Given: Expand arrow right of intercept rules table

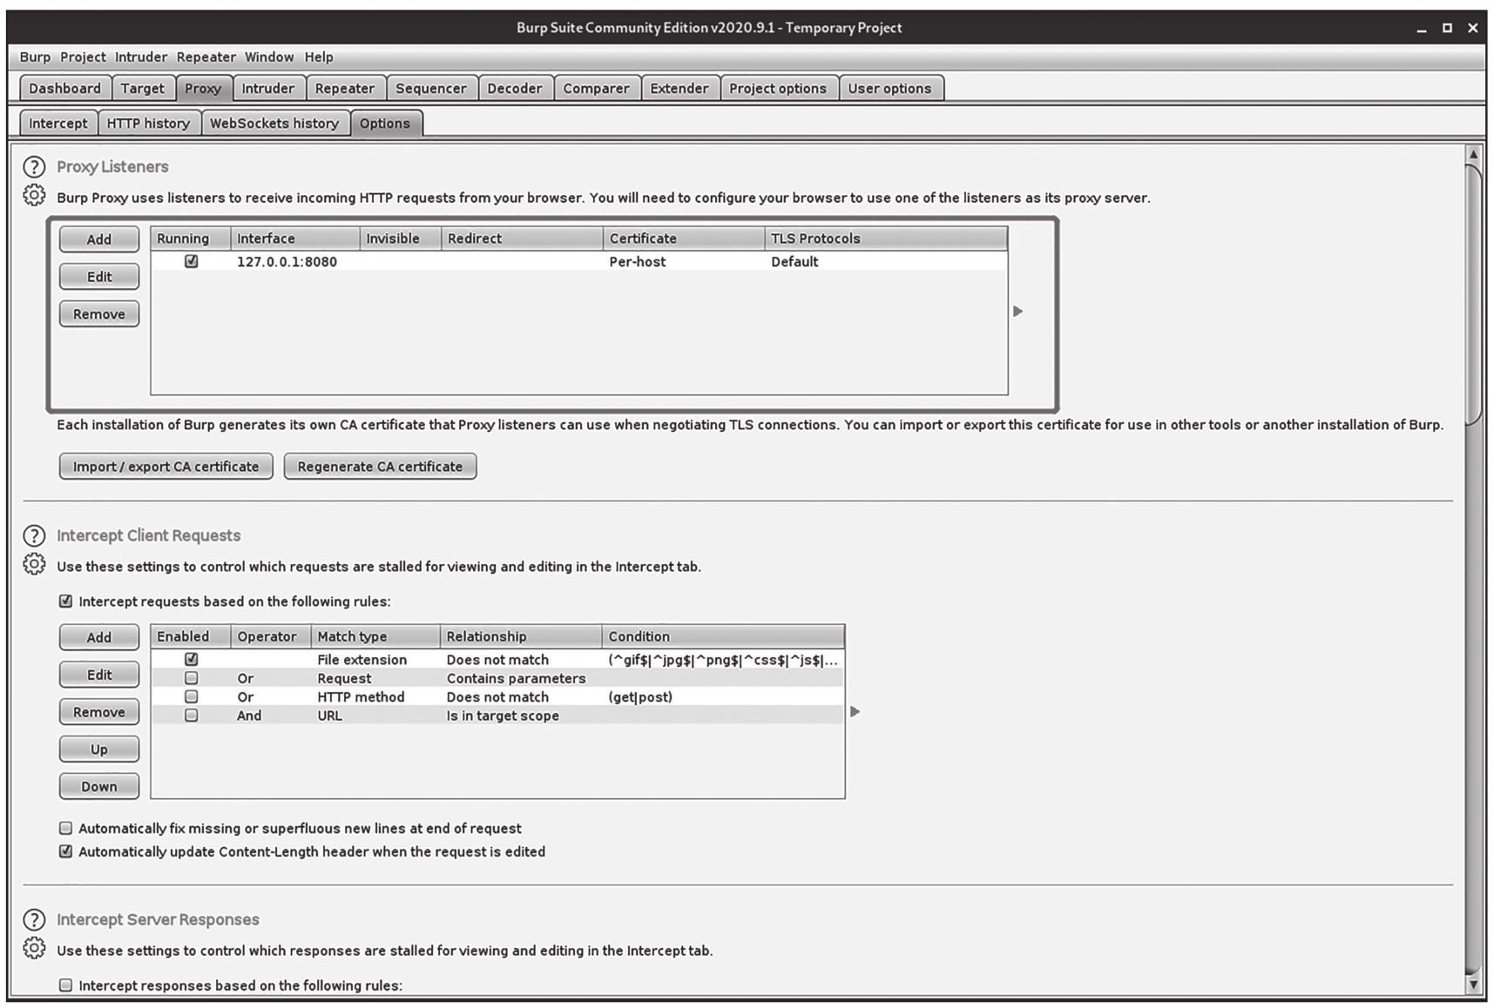Looking at the screenshot, I should pos(855,712).
